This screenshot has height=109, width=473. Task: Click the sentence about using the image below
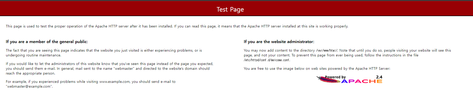click(x=317, y=68)
